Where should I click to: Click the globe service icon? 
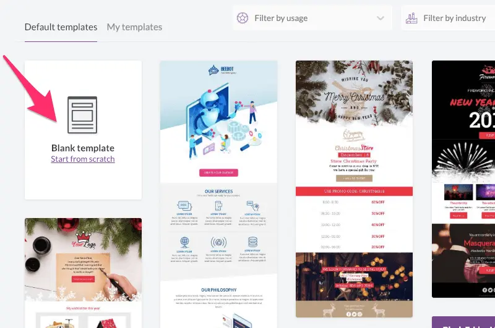[184, 242]
